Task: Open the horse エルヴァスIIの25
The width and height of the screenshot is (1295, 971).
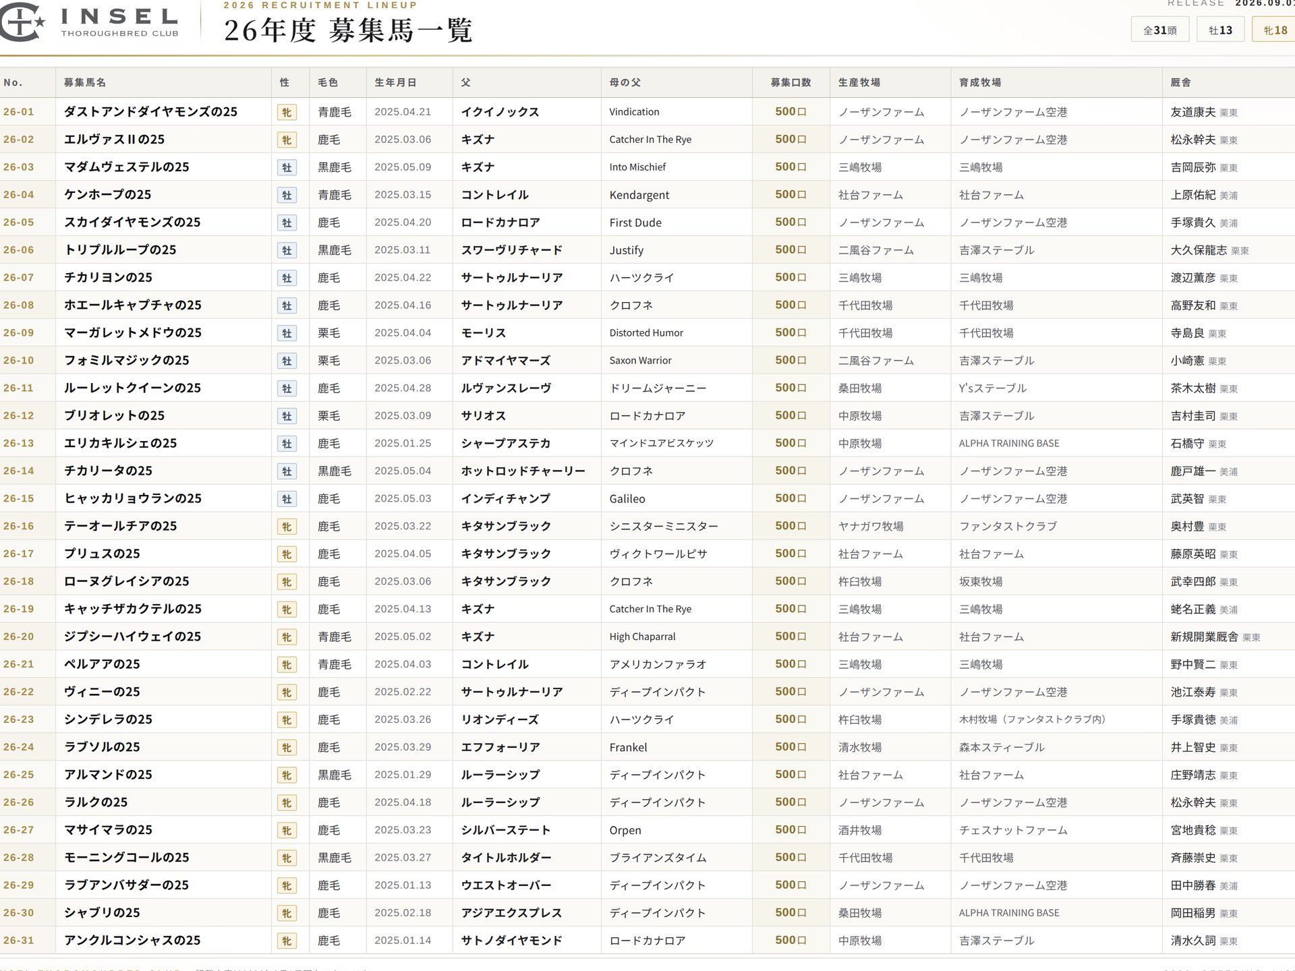Action: point(114,140)
